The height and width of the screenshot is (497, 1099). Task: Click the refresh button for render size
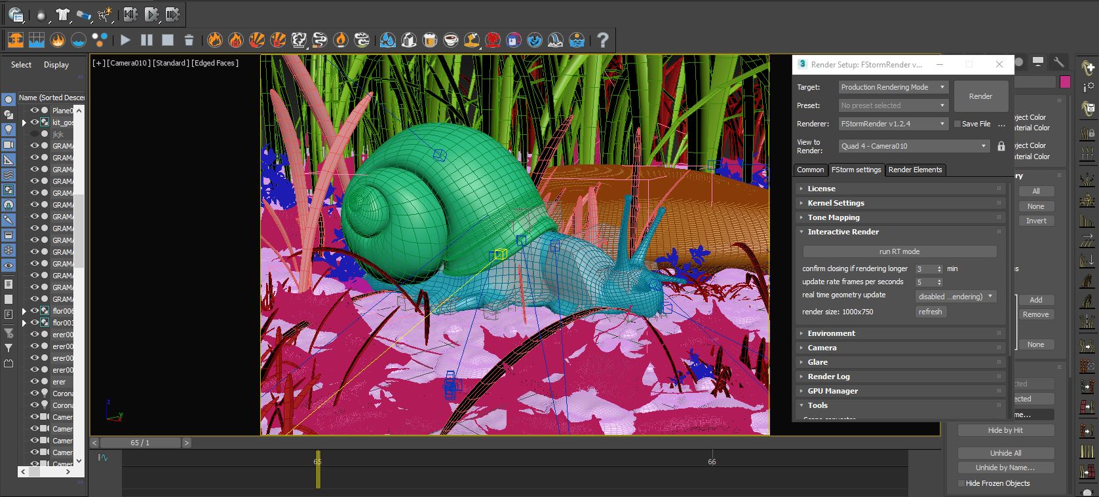[930, 312]
